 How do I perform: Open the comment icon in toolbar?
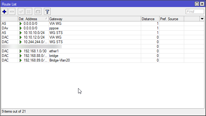pyautogui.click(x=38, y=12)
